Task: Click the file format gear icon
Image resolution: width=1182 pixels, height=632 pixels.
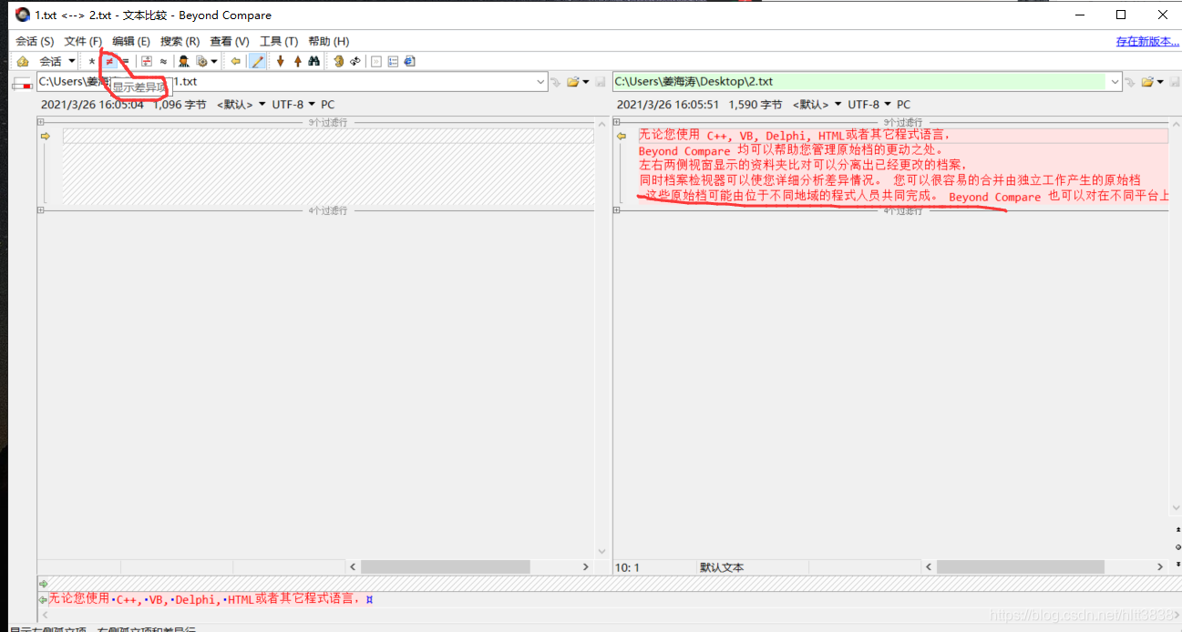Action: pos(201,61)
